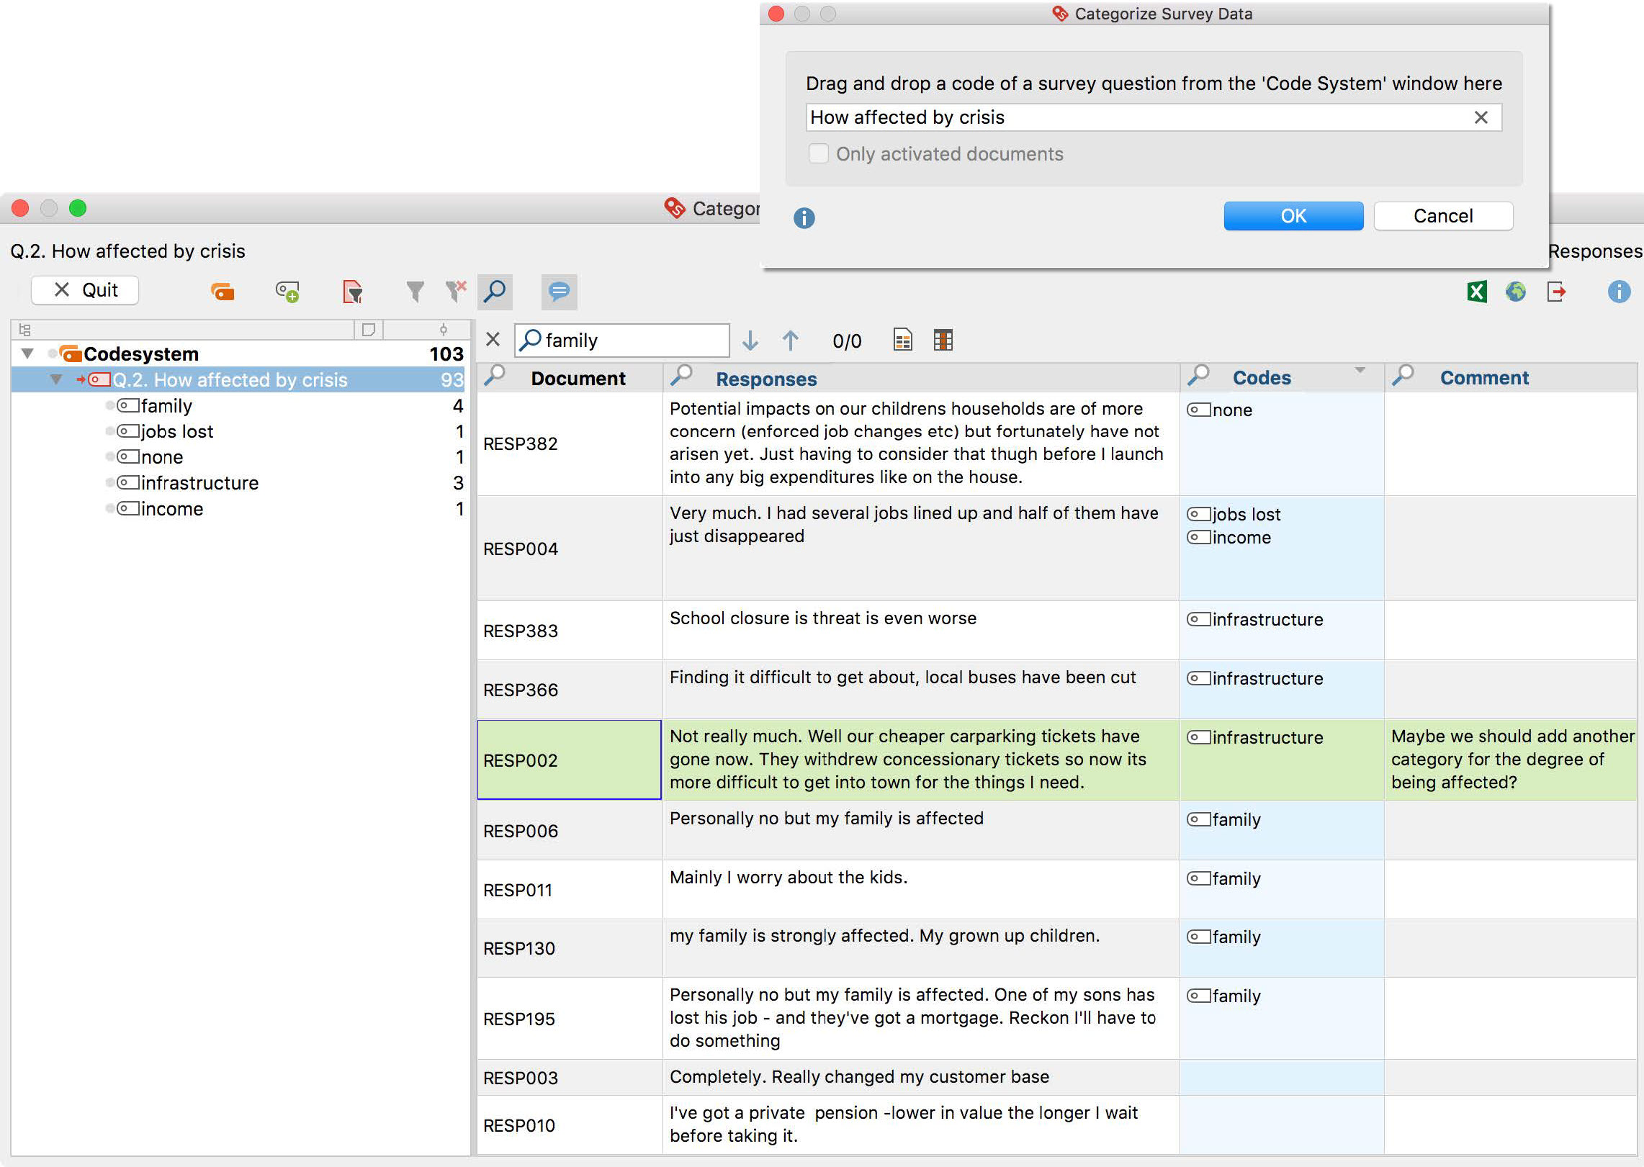Screen dimensions: 1644x1167
Task: Open the Codes column dropdown arrow
Action: click(1360, 370)
